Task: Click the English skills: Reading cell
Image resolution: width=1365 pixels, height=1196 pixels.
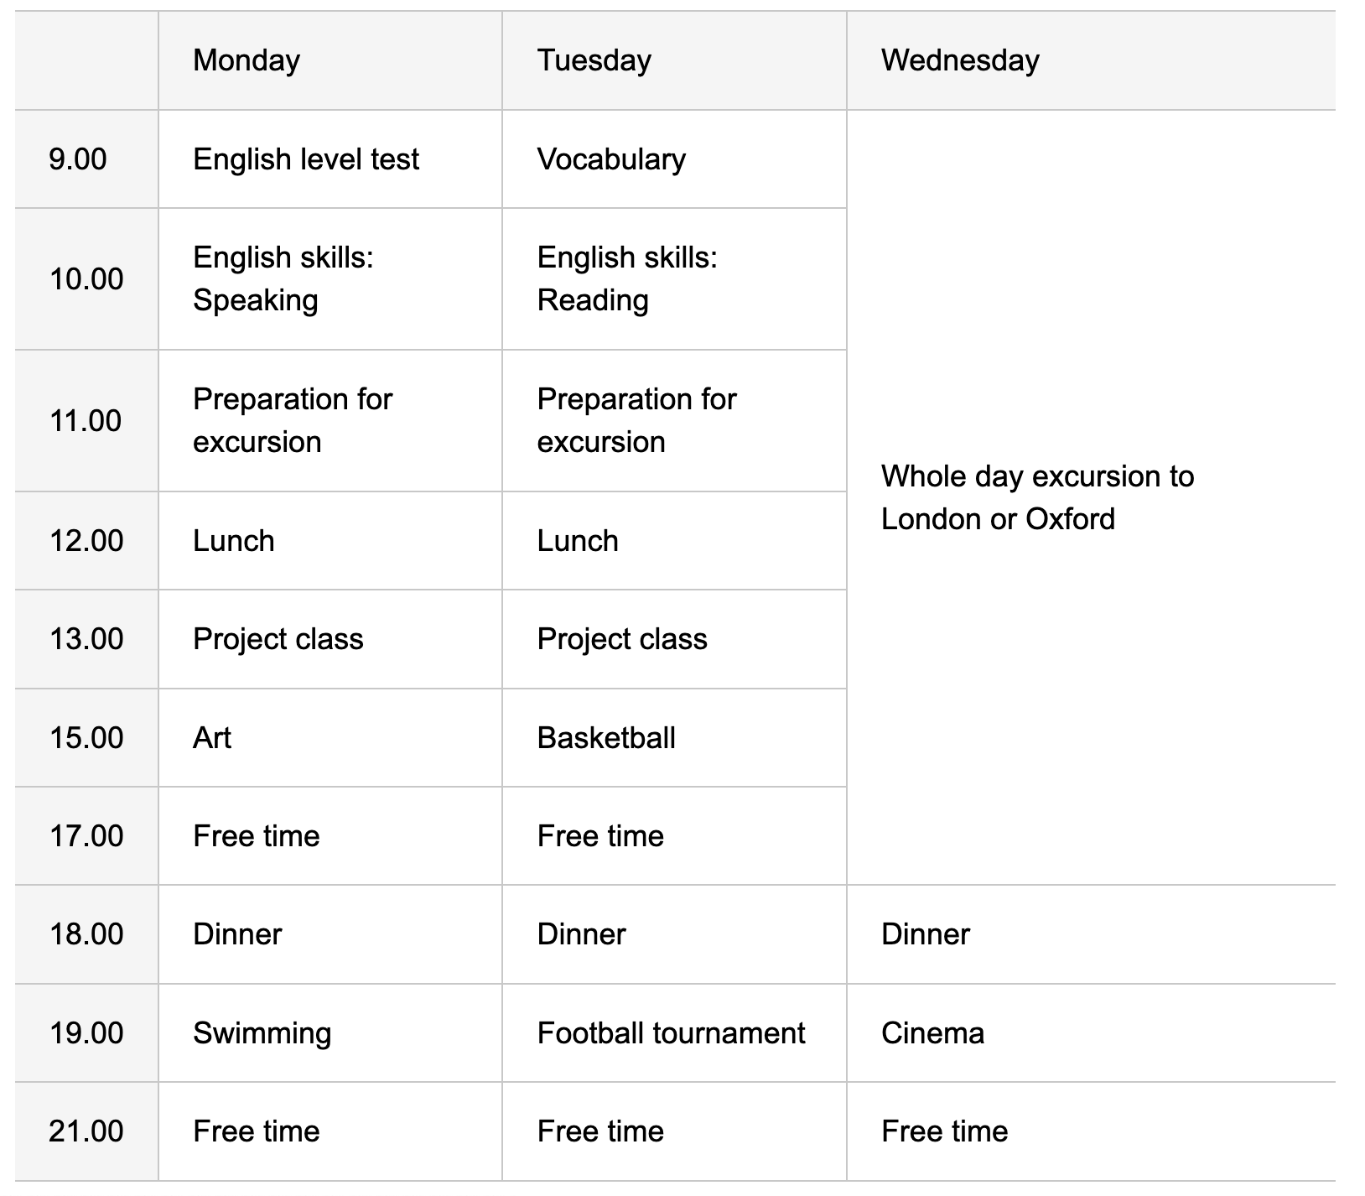Action: tap(627, 278)
